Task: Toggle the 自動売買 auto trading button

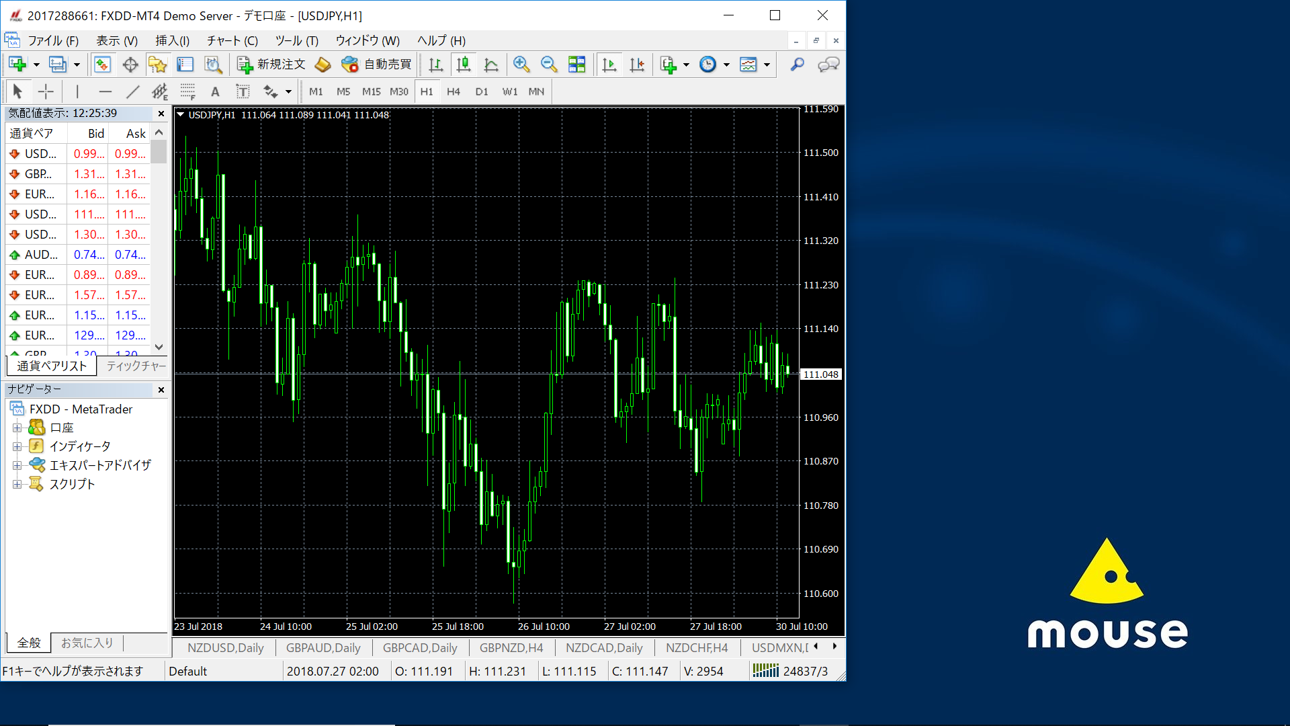Action: coord(376,65)
